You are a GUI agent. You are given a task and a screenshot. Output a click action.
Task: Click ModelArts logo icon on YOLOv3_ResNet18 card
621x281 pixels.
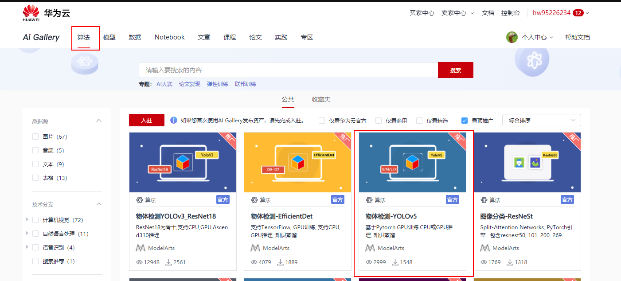tap(141, 248)
